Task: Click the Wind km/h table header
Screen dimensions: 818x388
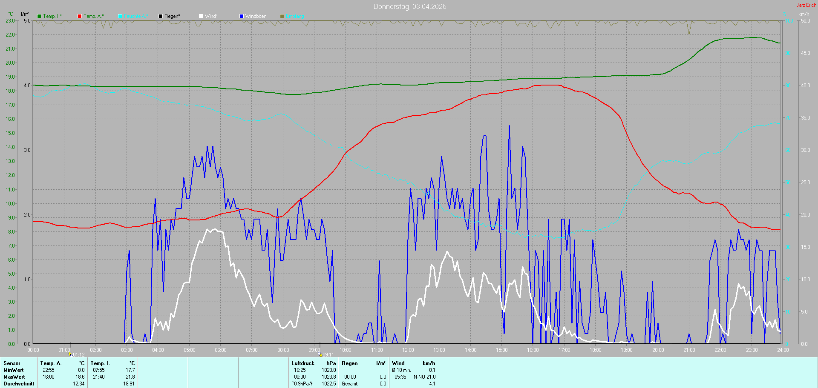Action: coord(414,363)
